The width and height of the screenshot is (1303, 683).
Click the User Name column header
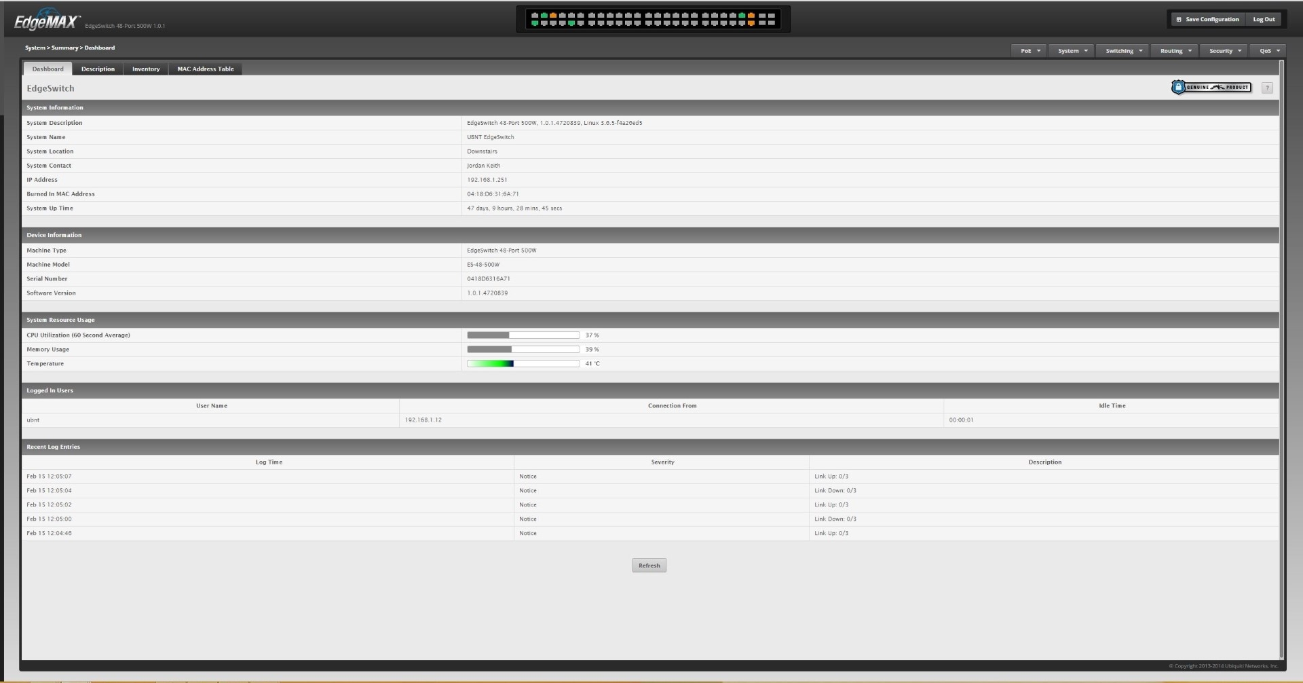[x=212, y=406]
